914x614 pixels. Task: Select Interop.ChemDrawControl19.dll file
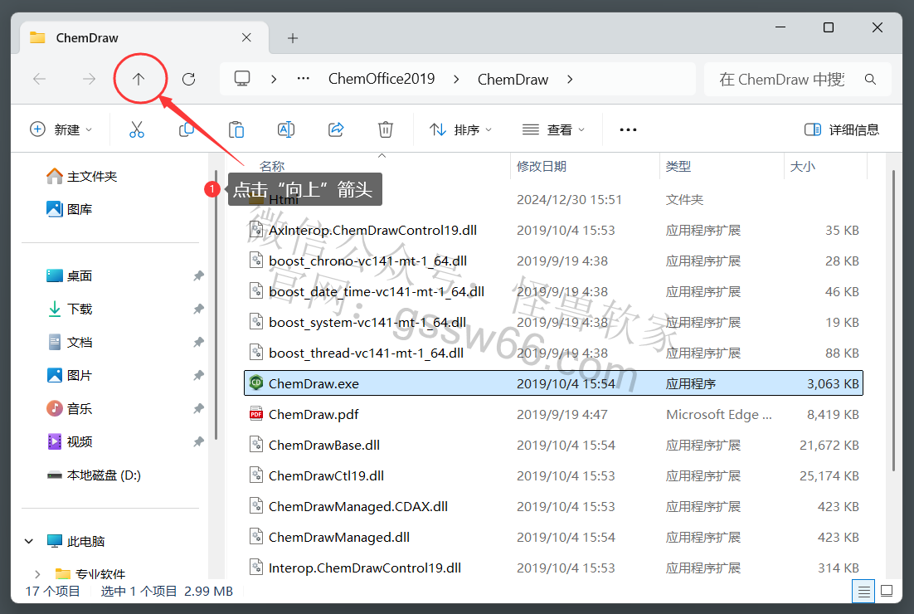point(553,568)
